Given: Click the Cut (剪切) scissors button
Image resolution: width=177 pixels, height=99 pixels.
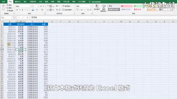Looking at the screenshot, I should [x=9, y=5].
